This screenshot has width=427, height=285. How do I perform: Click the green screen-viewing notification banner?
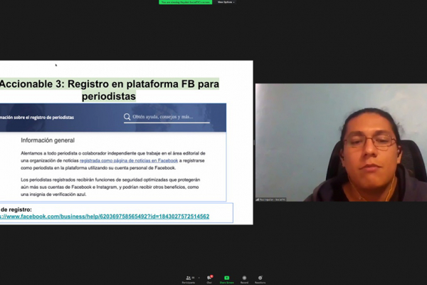[x=186, y=2]
